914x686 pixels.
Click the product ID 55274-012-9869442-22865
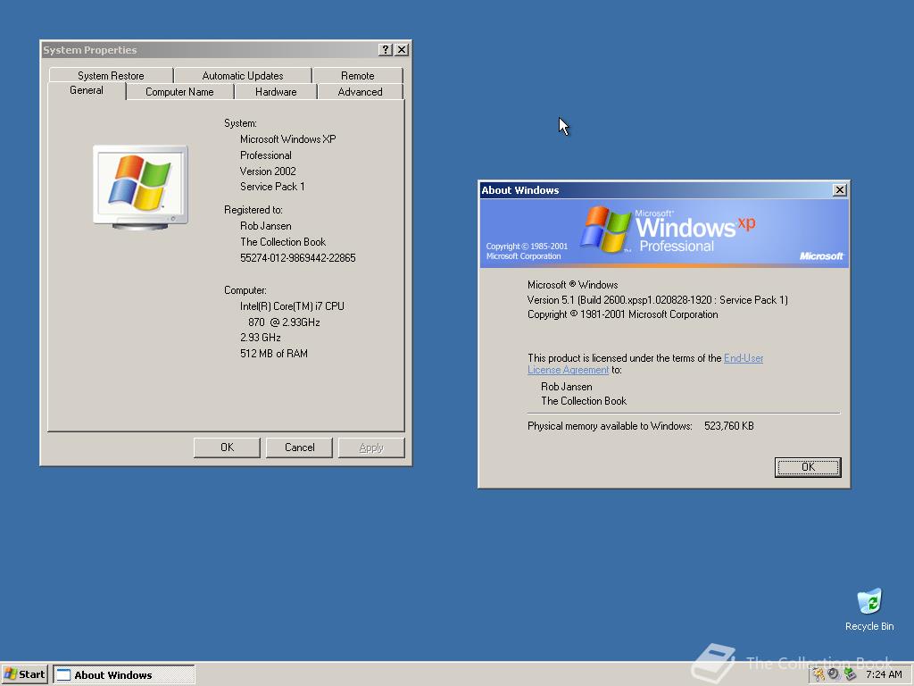(x=298, y=258)
